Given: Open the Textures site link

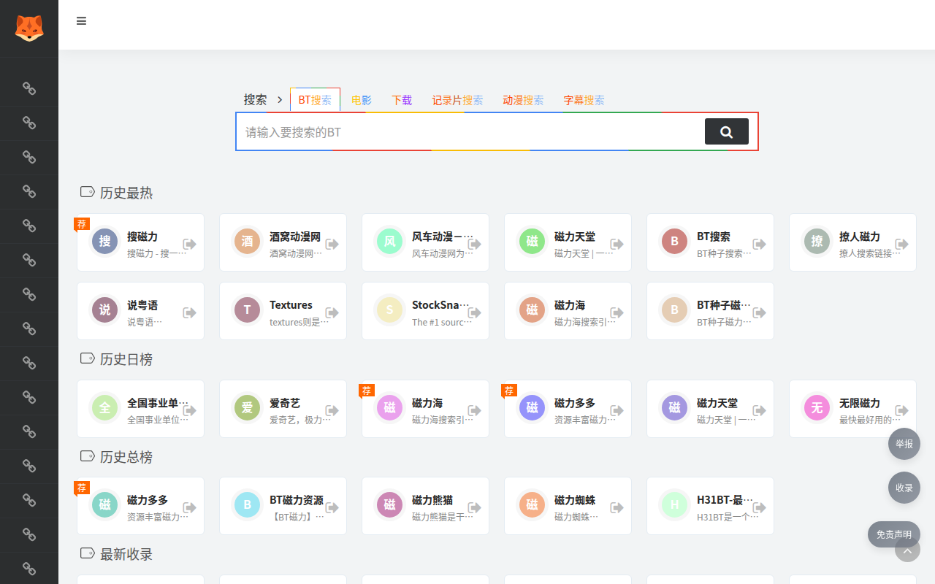Looking at the screenshot, I should tap(291, 305).
